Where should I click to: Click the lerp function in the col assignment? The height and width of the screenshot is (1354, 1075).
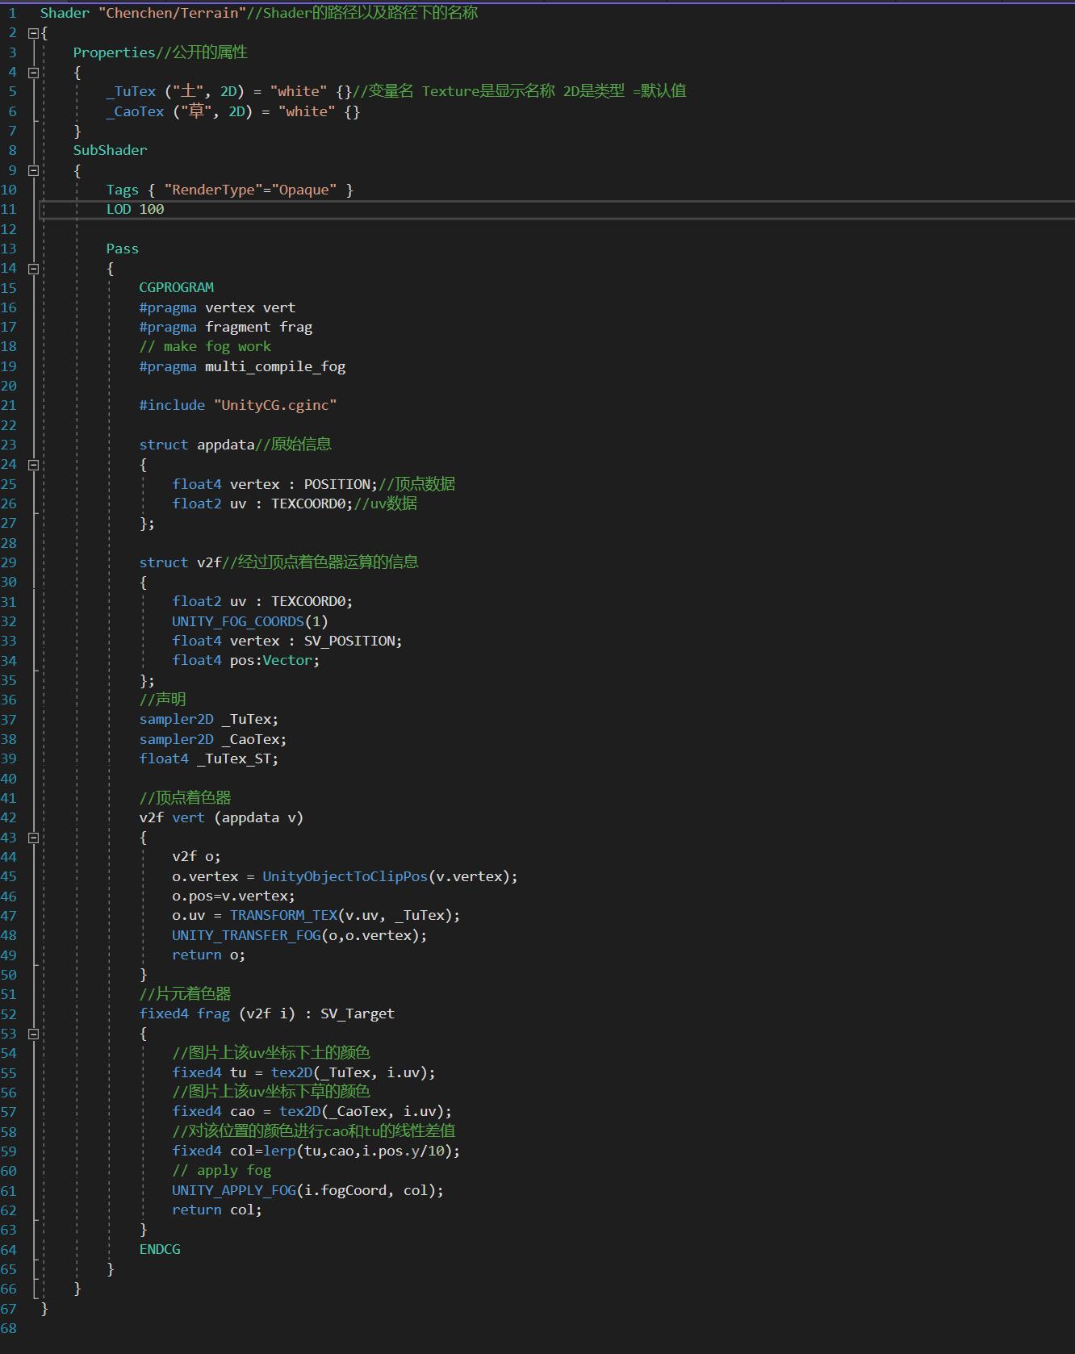[279, 1151]
